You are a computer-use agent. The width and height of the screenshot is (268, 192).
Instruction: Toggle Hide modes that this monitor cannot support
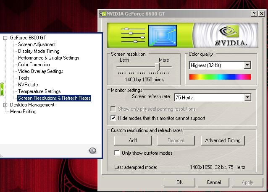point(113,118)
